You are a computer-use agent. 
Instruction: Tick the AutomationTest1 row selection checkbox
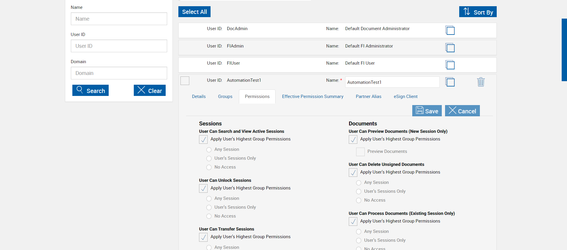point(185,81)
